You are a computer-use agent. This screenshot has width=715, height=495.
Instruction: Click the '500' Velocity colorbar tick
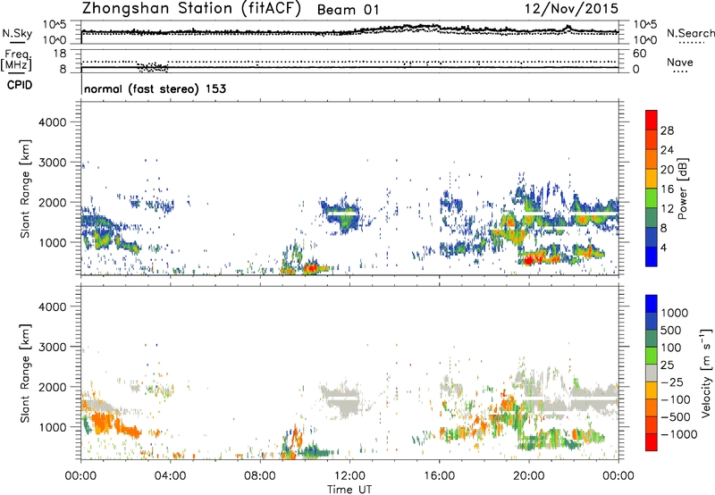(x=673, y=331)
